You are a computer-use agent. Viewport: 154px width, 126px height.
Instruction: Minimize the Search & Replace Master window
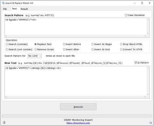pos(135,3)
